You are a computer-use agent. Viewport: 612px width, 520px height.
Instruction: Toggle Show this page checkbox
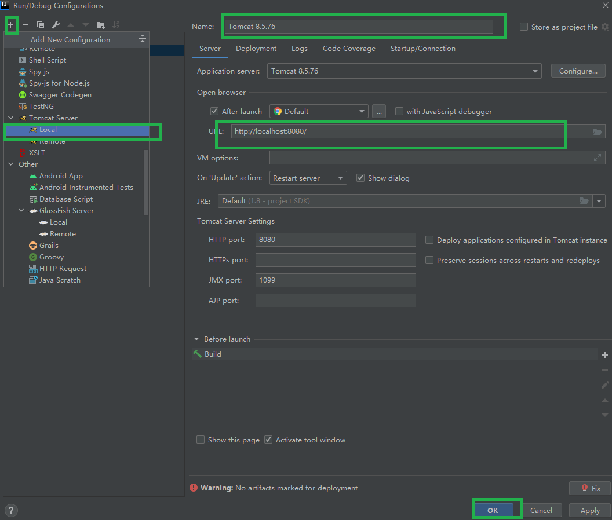tap(201, 440)
